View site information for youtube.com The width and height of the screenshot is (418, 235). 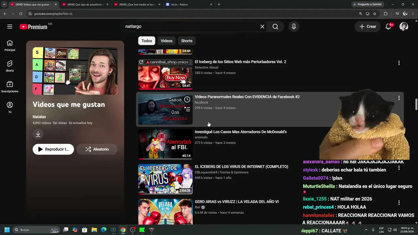click(30, 14)
